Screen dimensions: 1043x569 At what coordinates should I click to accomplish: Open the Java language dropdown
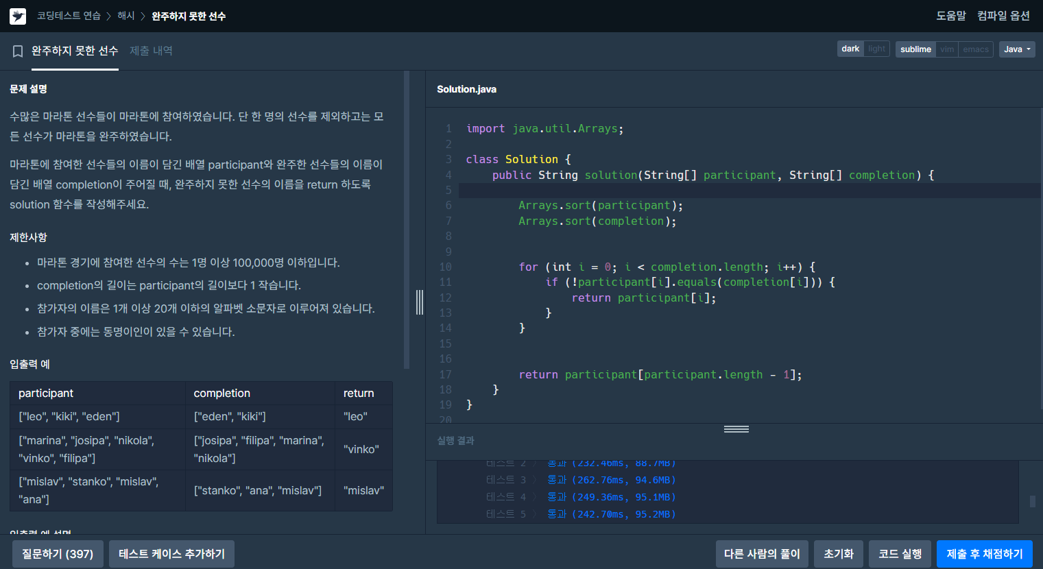tap(1017, 49)
